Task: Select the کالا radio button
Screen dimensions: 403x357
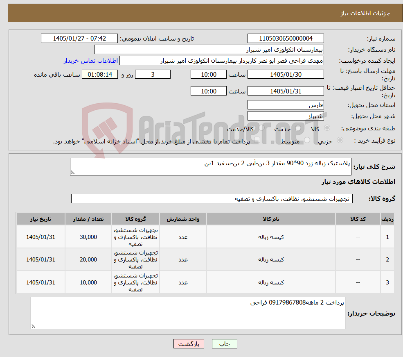Action: click(x=327, y=127)
